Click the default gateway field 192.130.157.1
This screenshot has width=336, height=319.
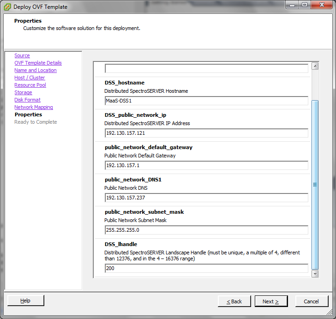[206, 165]
